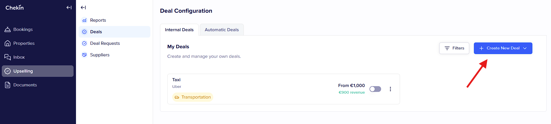This screenshot has width=551, height=124.
Task: Collapse the Upselling submenu panel
Action: click(x=83, y=8)
